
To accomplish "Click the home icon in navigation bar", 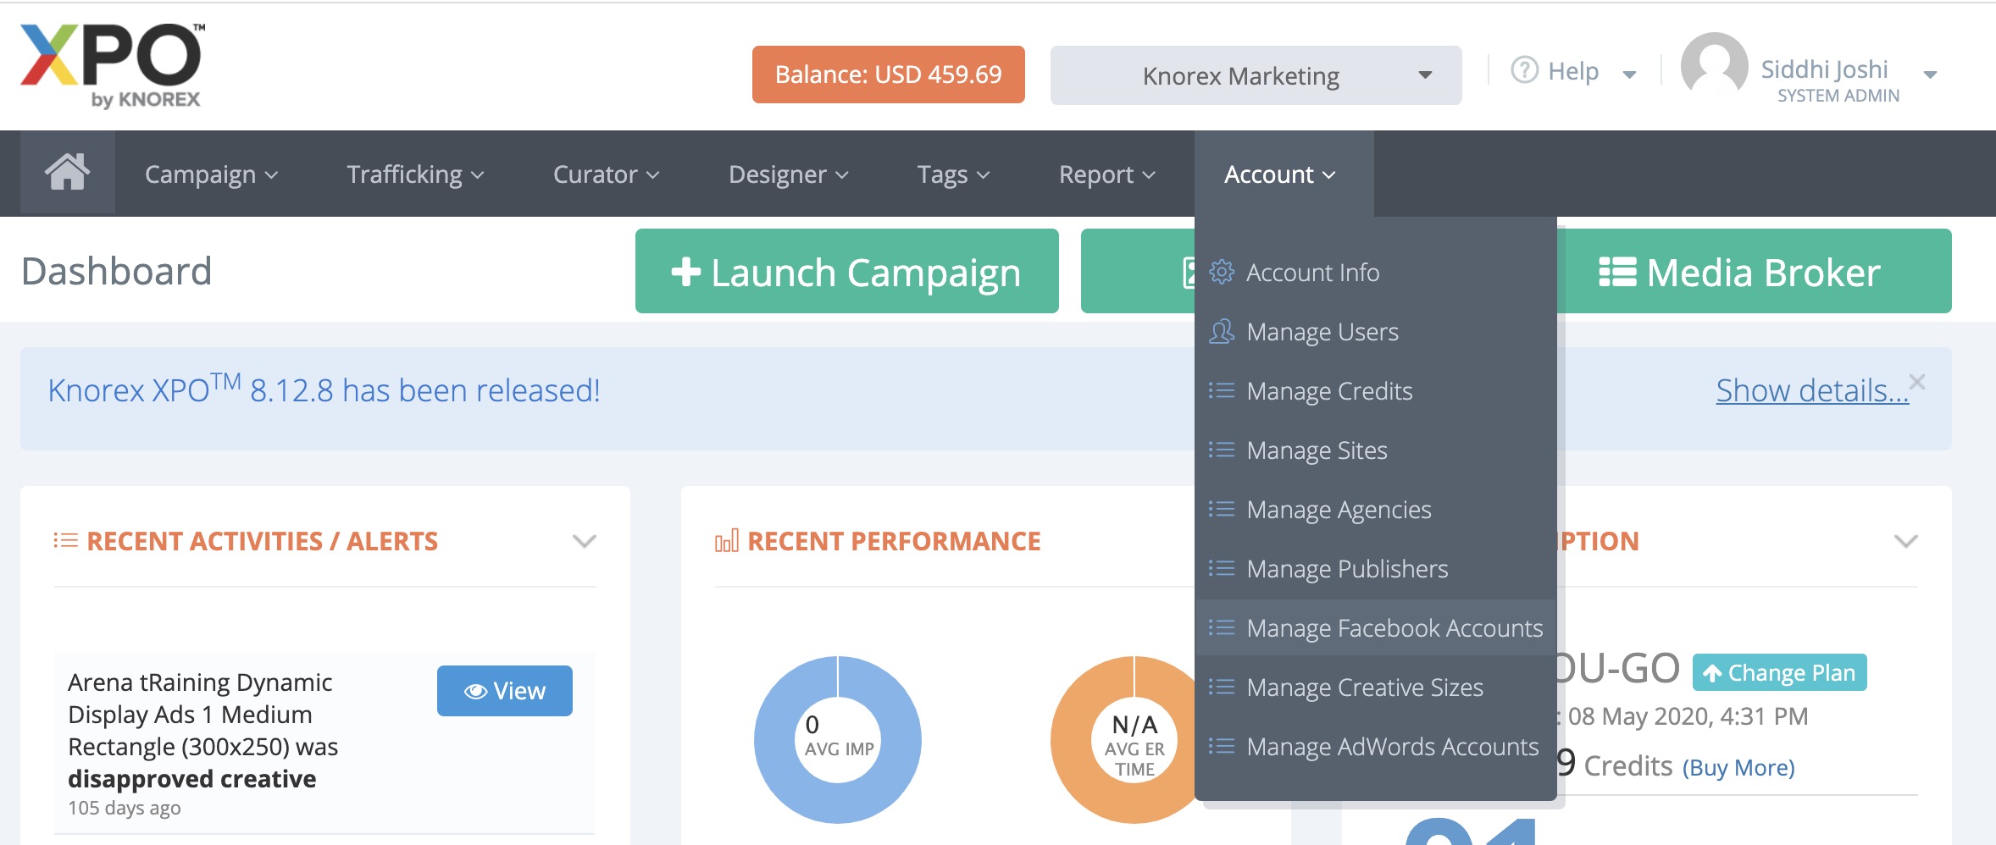I will (67, 173).
